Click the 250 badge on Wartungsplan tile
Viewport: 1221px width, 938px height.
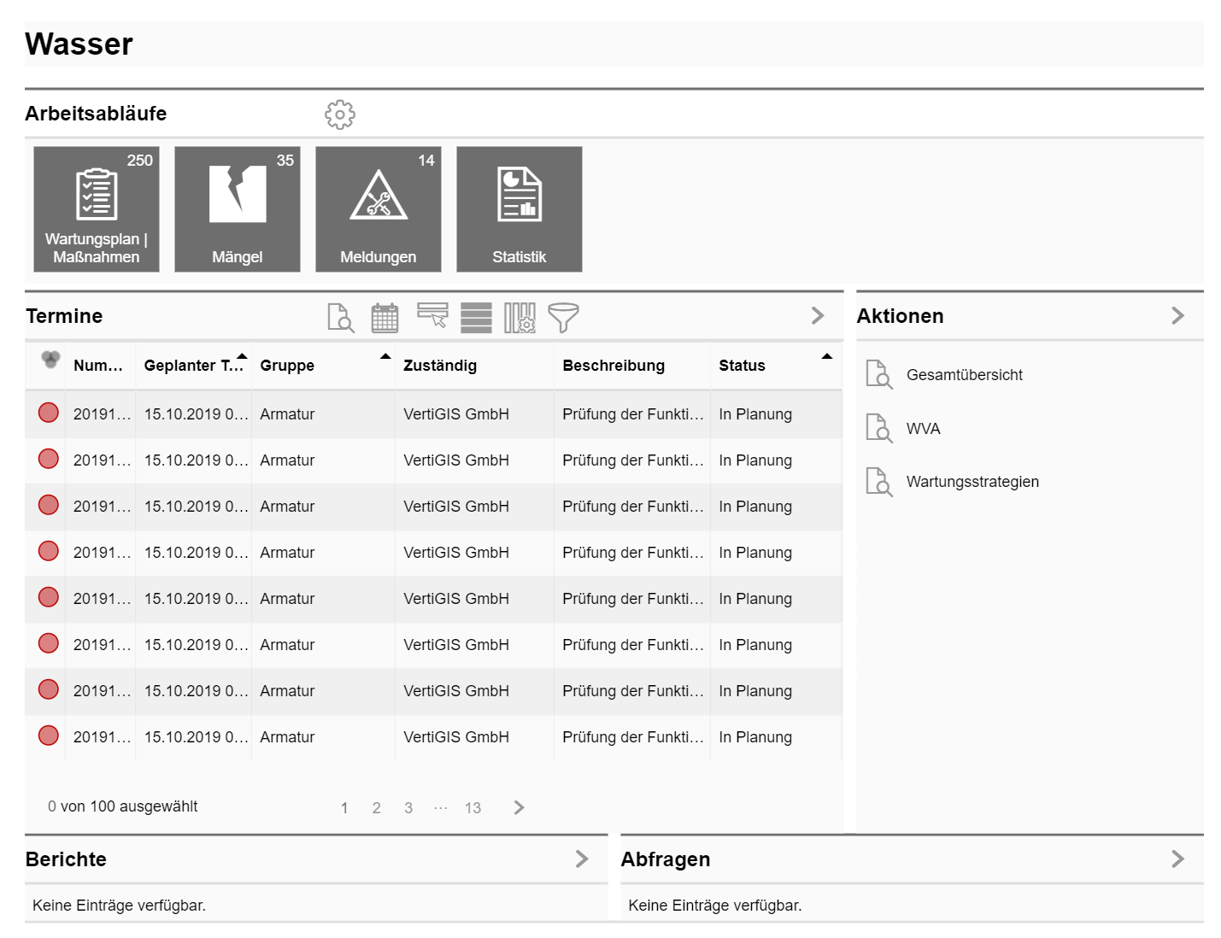click(140, 161)
